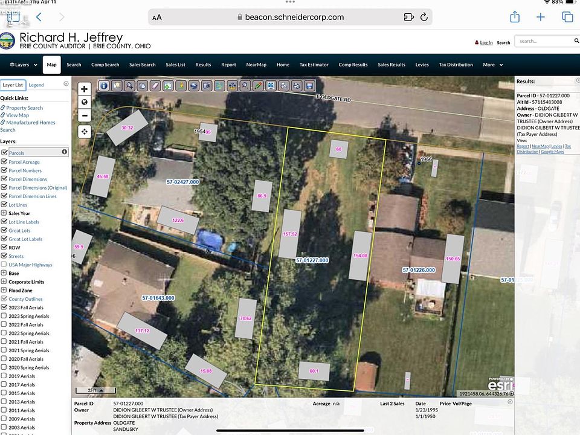Click the magnifier find tool

point(245,86)
